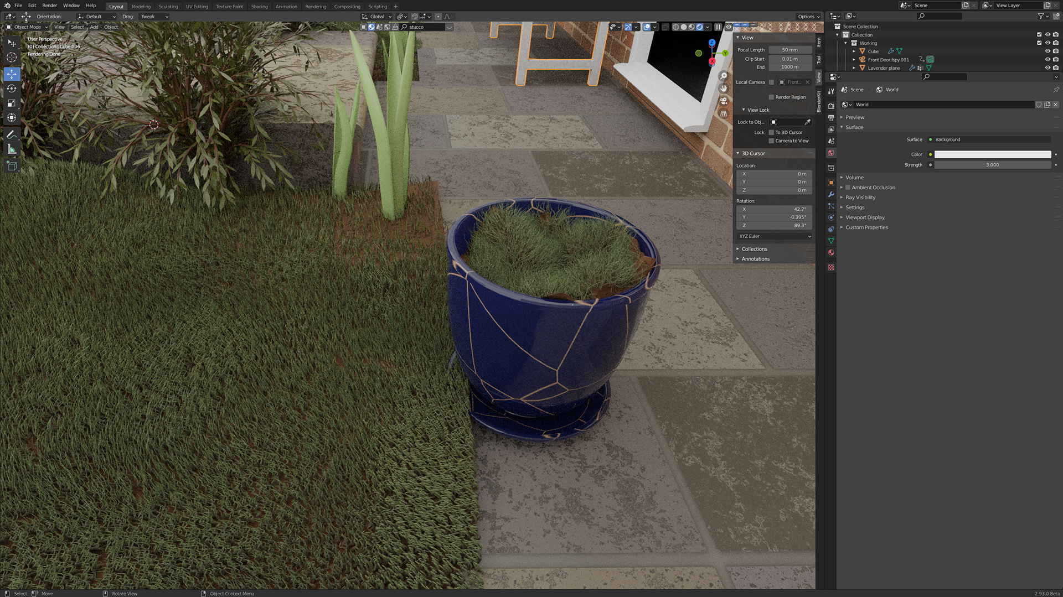Switch perspective/orthographic grid gizmo
This screenshot has height=597, width=1063.
[723, 113]
